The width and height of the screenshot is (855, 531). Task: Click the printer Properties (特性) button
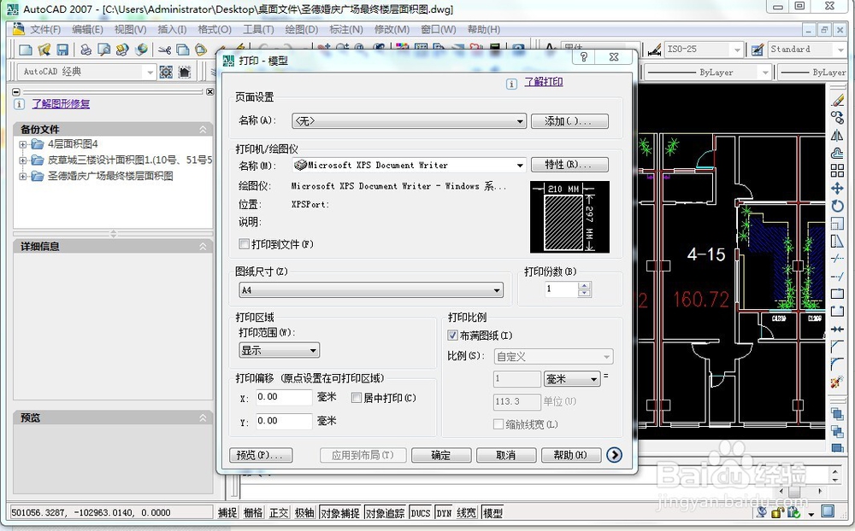(x=569, y=165)
